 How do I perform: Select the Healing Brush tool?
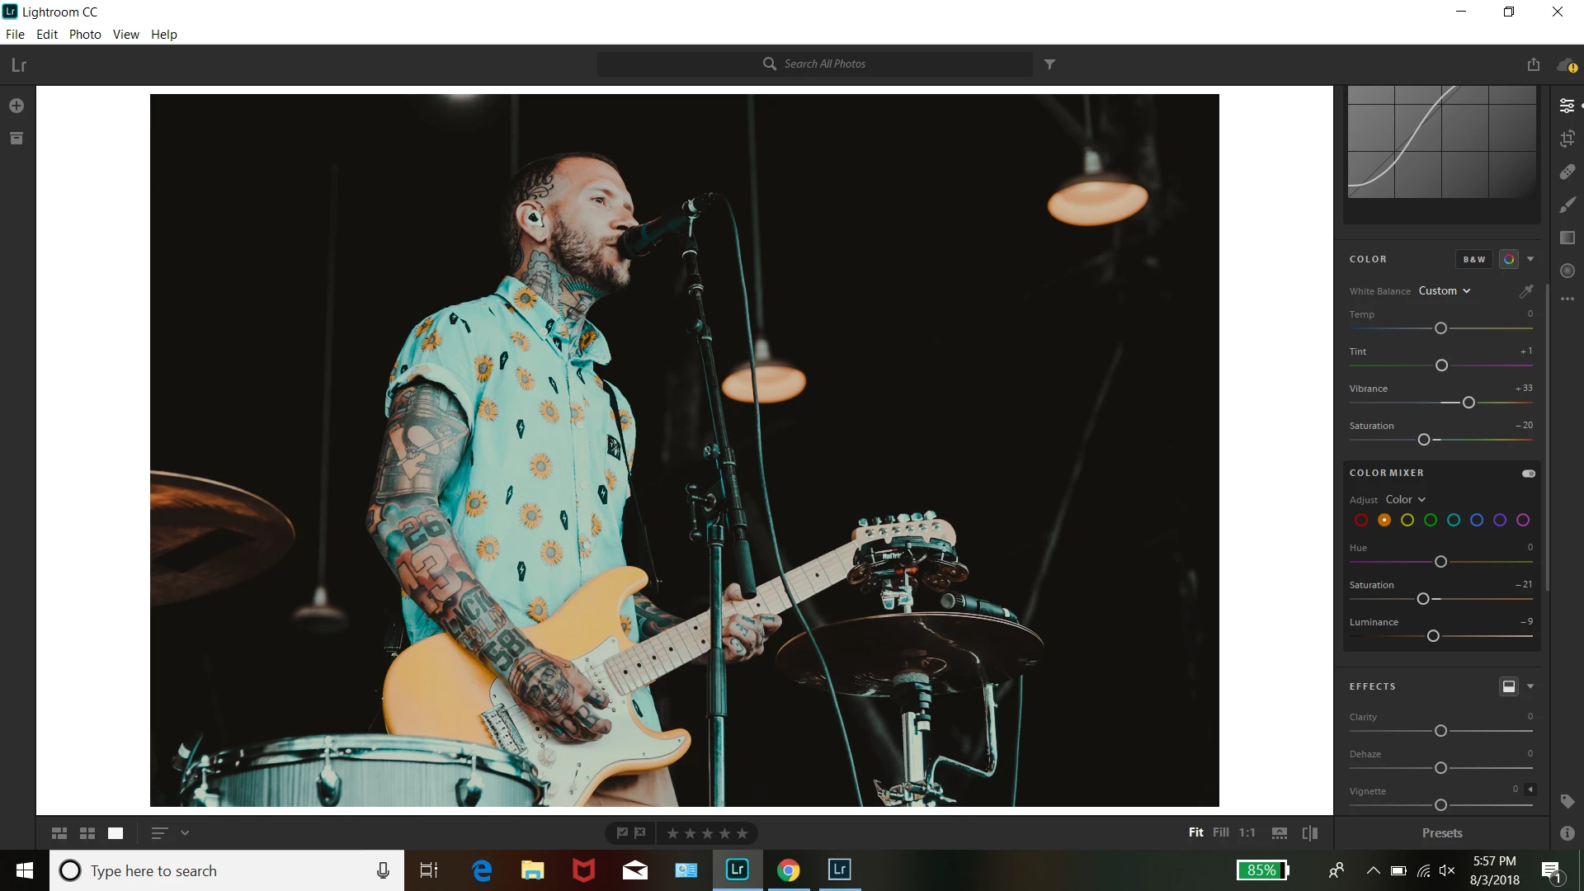pyautogui.click(x=1567, y=172)
